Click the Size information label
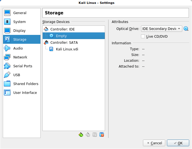This screenshot has width=192, height=149. [x=135, y=55]
